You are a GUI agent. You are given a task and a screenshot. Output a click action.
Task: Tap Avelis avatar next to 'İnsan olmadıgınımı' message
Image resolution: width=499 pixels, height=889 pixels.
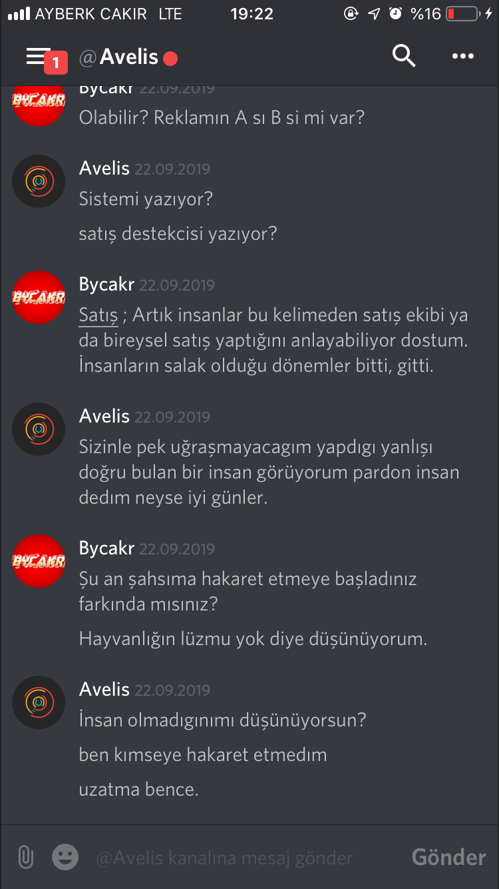[39, 702]
